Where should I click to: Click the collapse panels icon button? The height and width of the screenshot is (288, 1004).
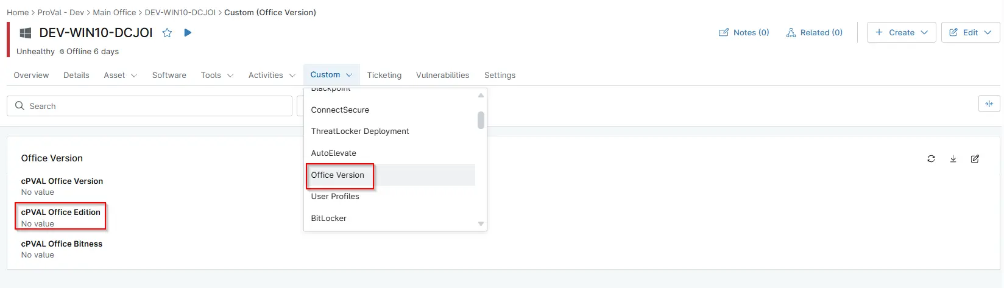click(x=989, y=104)
